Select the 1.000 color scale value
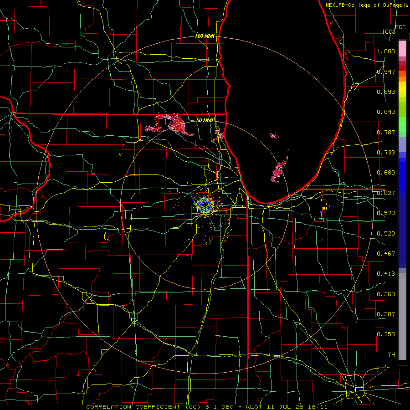 click(x=386, y=51)
